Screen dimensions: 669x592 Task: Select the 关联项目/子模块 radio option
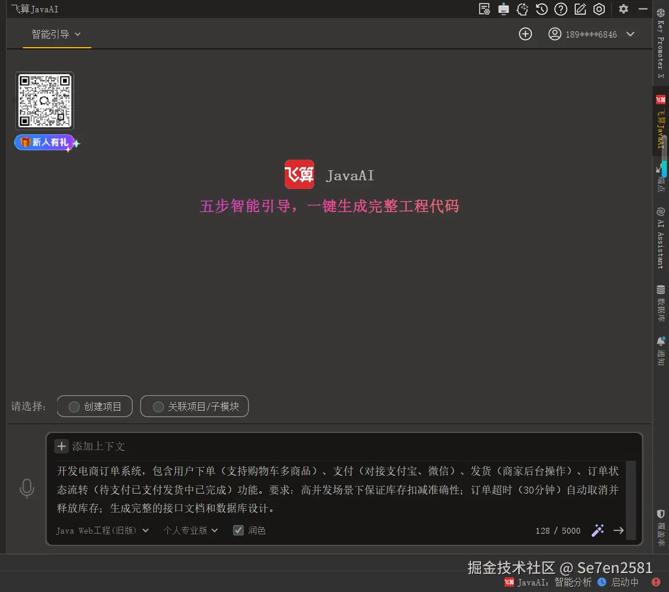point(195,406)
